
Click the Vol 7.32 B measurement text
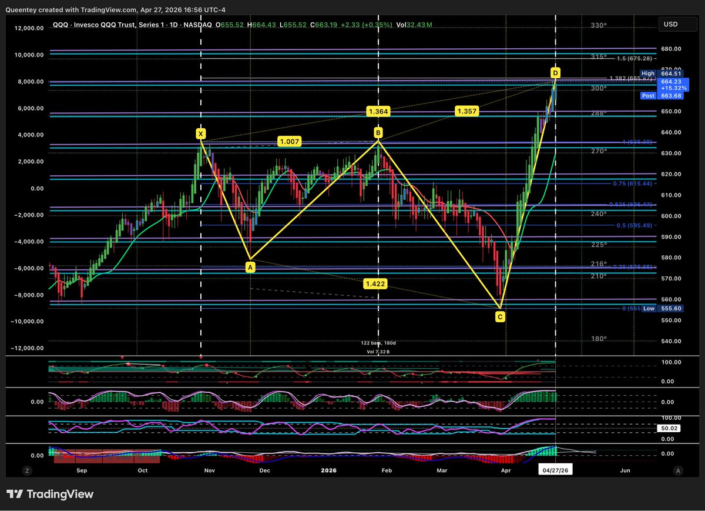coord(377,351)
